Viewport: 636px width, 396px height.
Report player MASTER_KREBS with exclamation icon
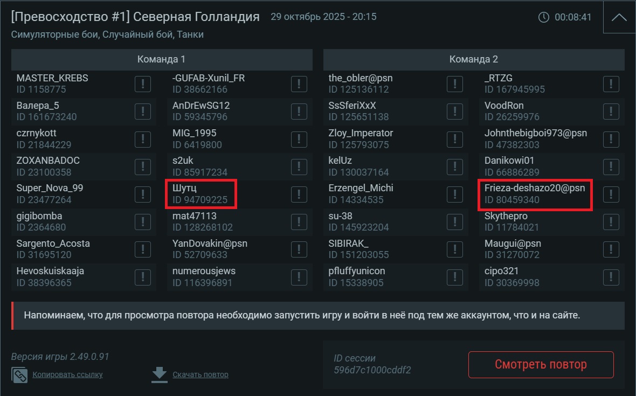(142, 84)
